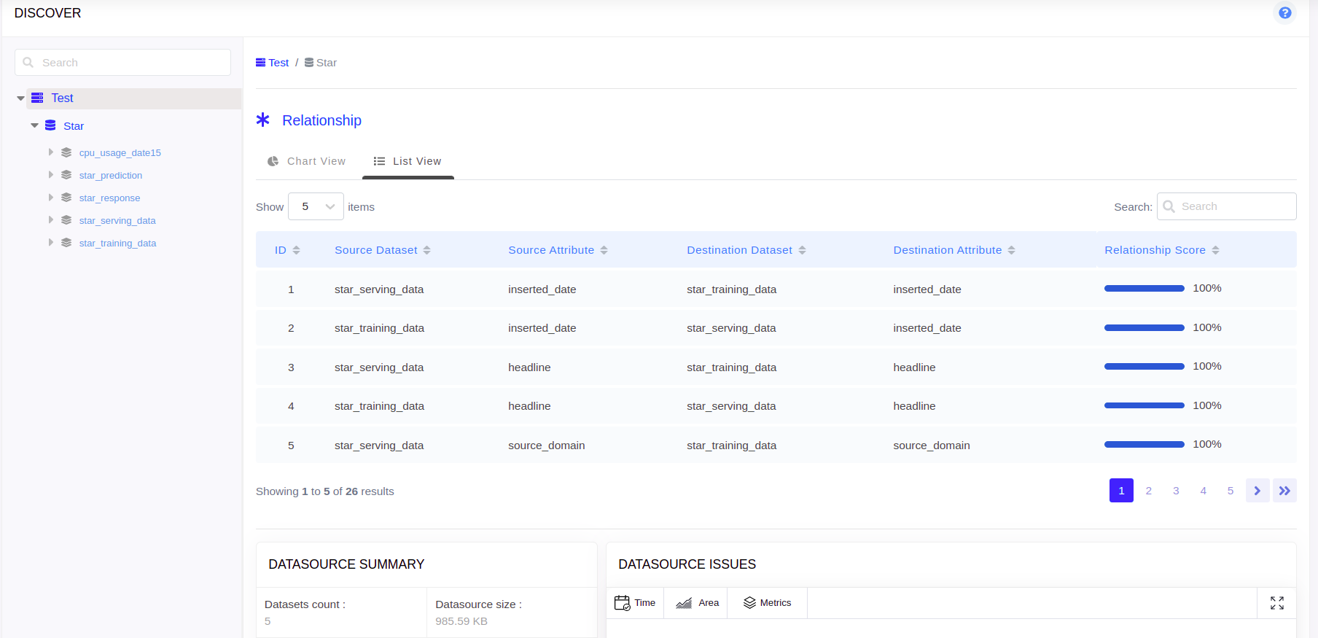Click the first row's relationship score bar
The image size is (1318, 638).
click(1144, 289)
